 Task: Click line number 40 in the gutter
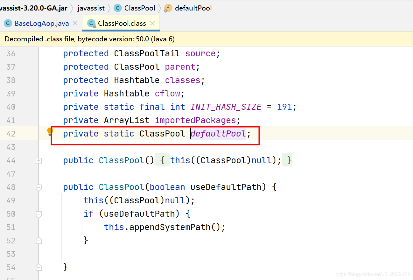pyautogui.click(x=11, y=107)
